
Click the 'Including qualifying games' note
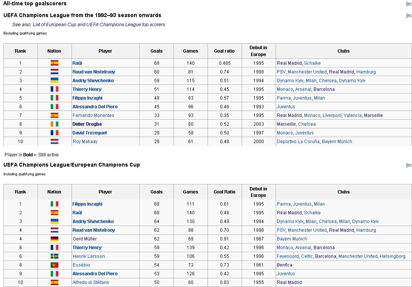(x=25, y=174)
